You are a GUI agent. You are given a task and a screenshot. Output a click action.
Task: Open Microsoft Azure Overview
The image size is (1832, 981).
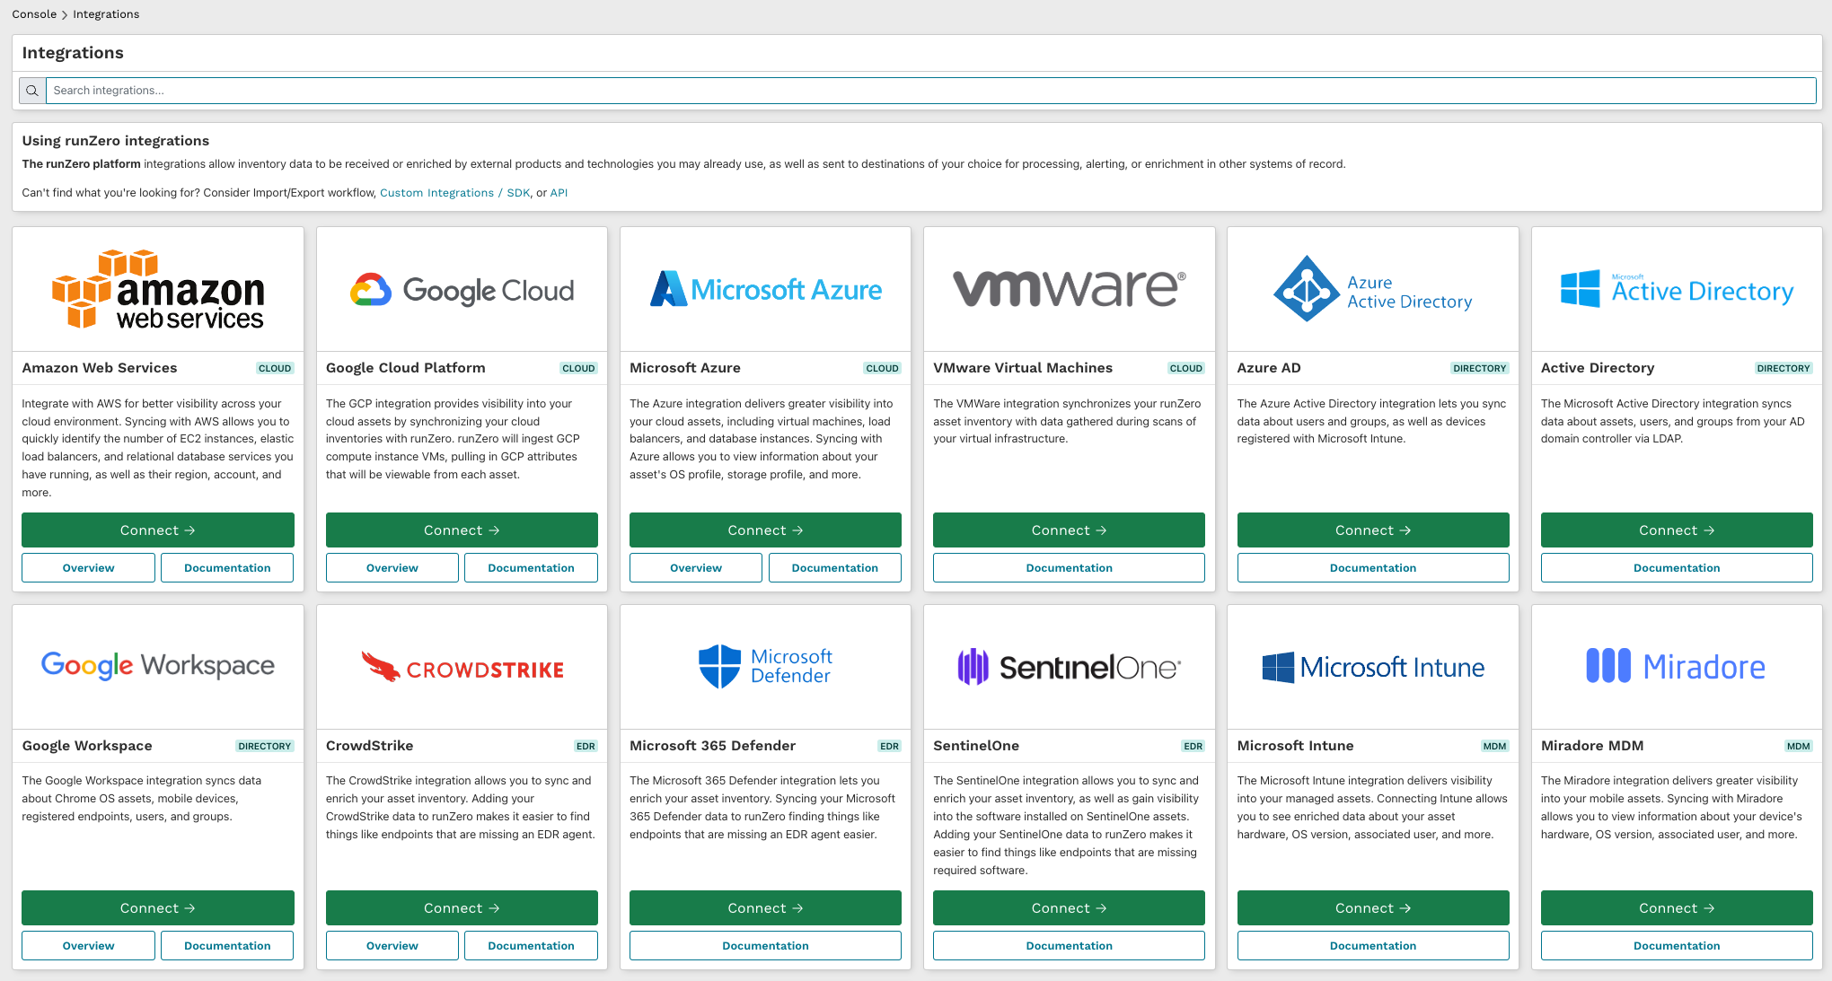[696, 568]
